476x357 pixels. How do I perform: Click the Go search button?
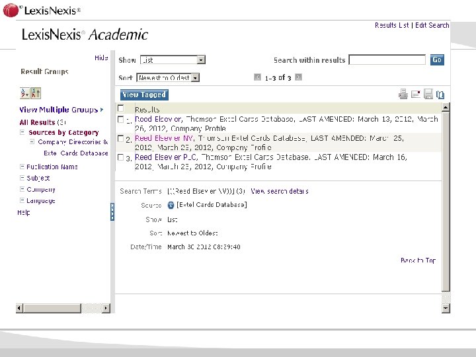pos(437,59)
